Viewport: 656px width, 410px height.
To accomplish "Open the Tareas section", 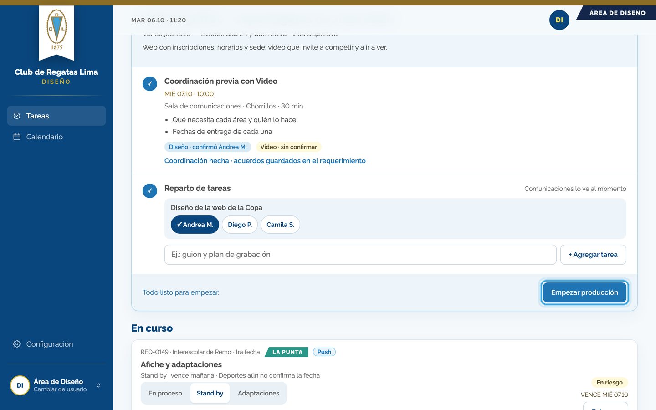I will (56, 116).
